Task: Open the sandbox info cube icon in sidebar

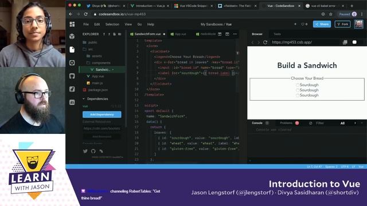Action: 72,36
